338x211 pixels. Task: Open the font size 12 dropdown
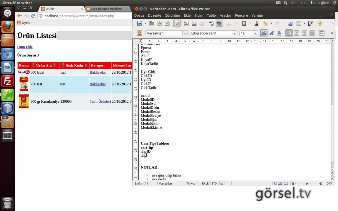pyautogui.click(x=255, y=33)
